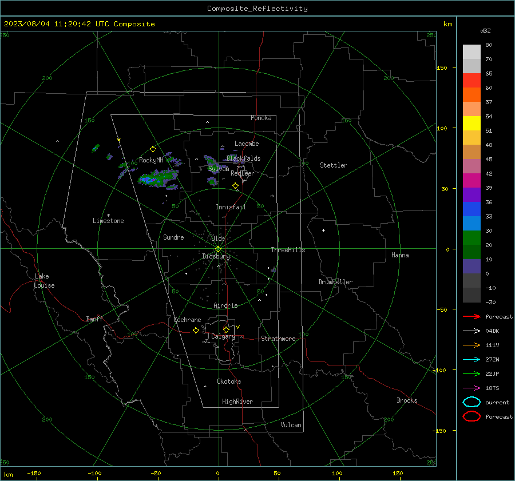Click the yellow 54 dBZ color swatch
The image size is (515, 481).
coord(472,123)
